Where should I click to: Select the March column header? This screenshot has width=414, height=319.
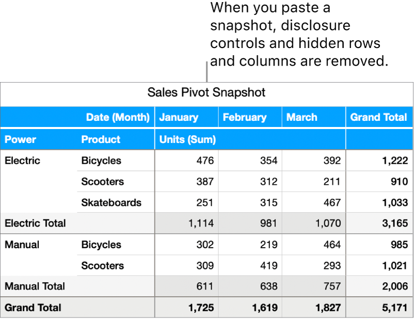click(x=302, y=117)
